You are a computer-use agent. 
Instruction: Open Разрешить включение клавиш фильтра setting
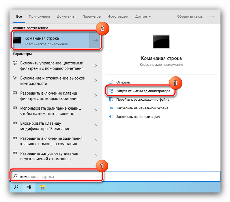coord(49,96)
